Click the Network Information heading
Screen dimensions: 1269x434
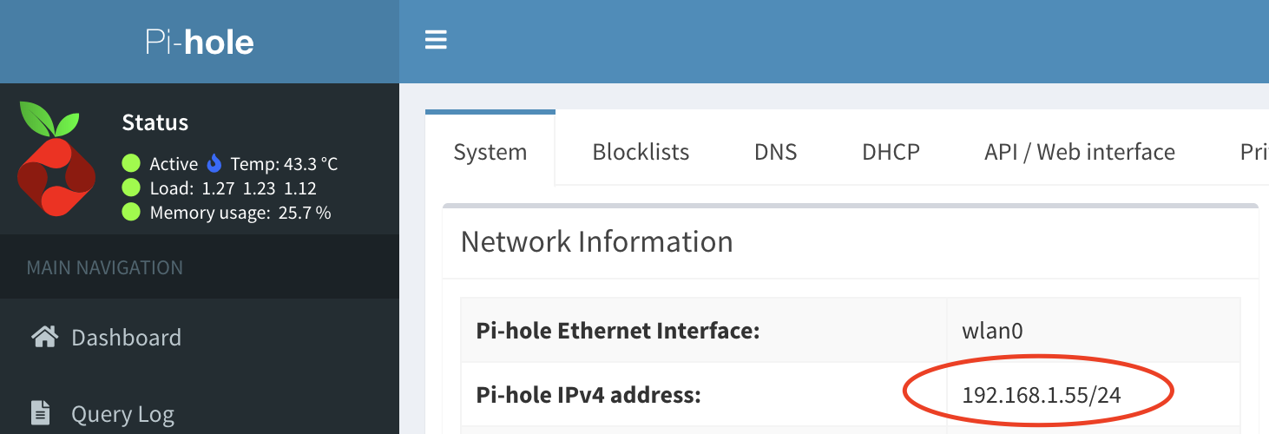(x=596, y=241)
